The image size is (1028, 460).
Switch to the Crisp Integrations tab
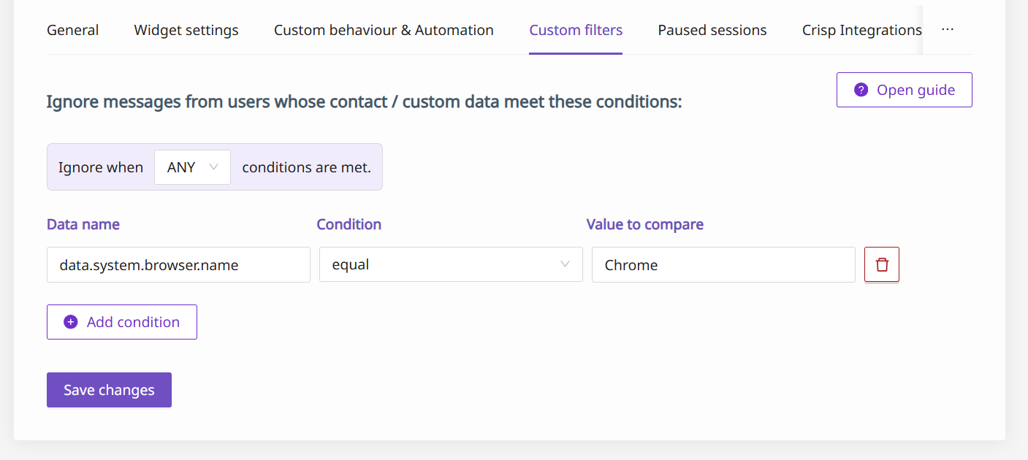(x=861, y=30)
